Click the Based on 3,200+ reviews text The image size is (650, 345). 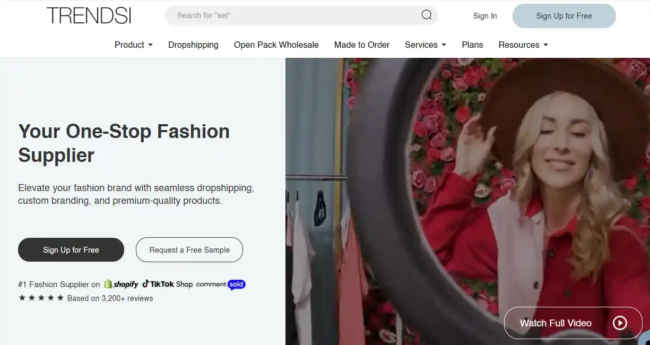point(110,298)
